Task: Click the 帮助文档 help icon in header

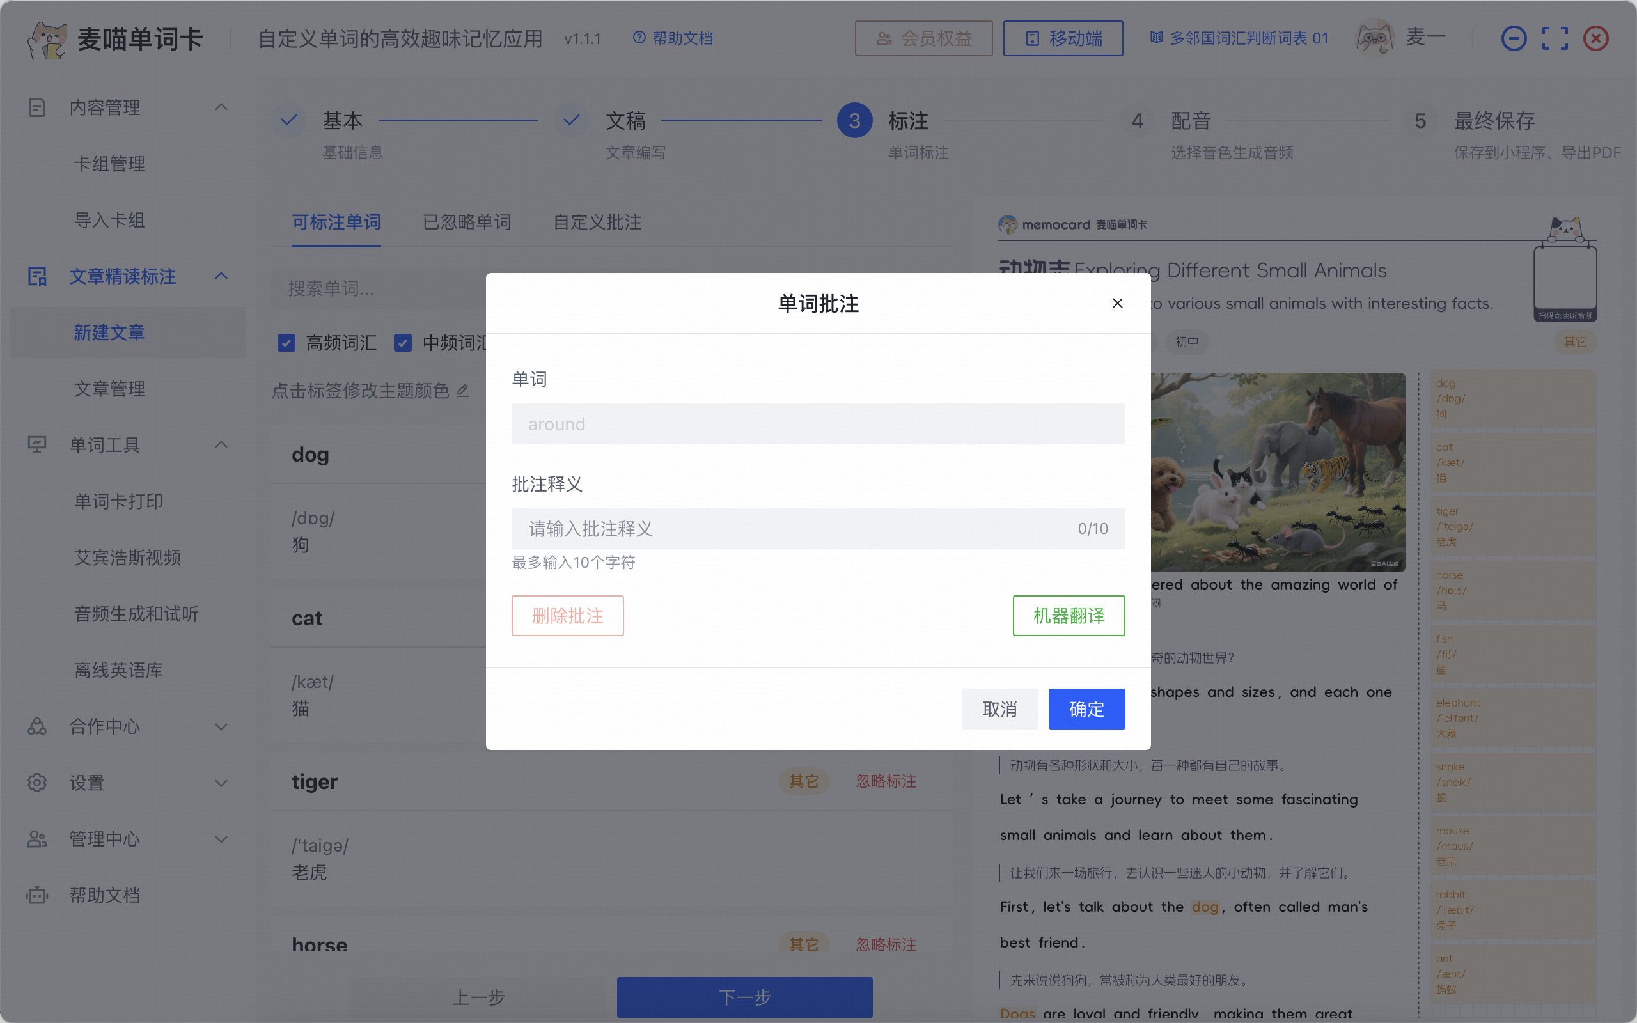Action: click(639, 38)
